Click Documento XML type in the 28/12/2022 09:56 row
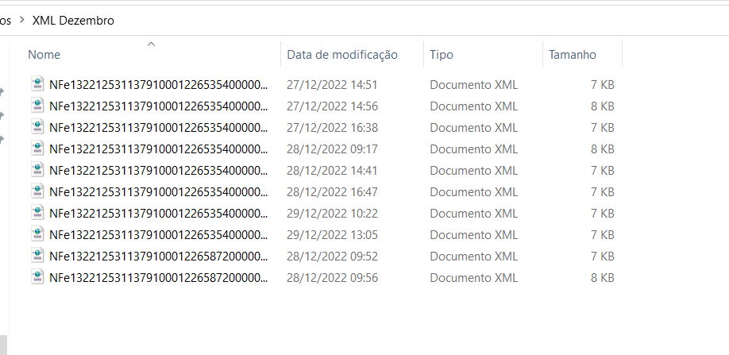This screenshot has height=355, width=729. [473, 277]
